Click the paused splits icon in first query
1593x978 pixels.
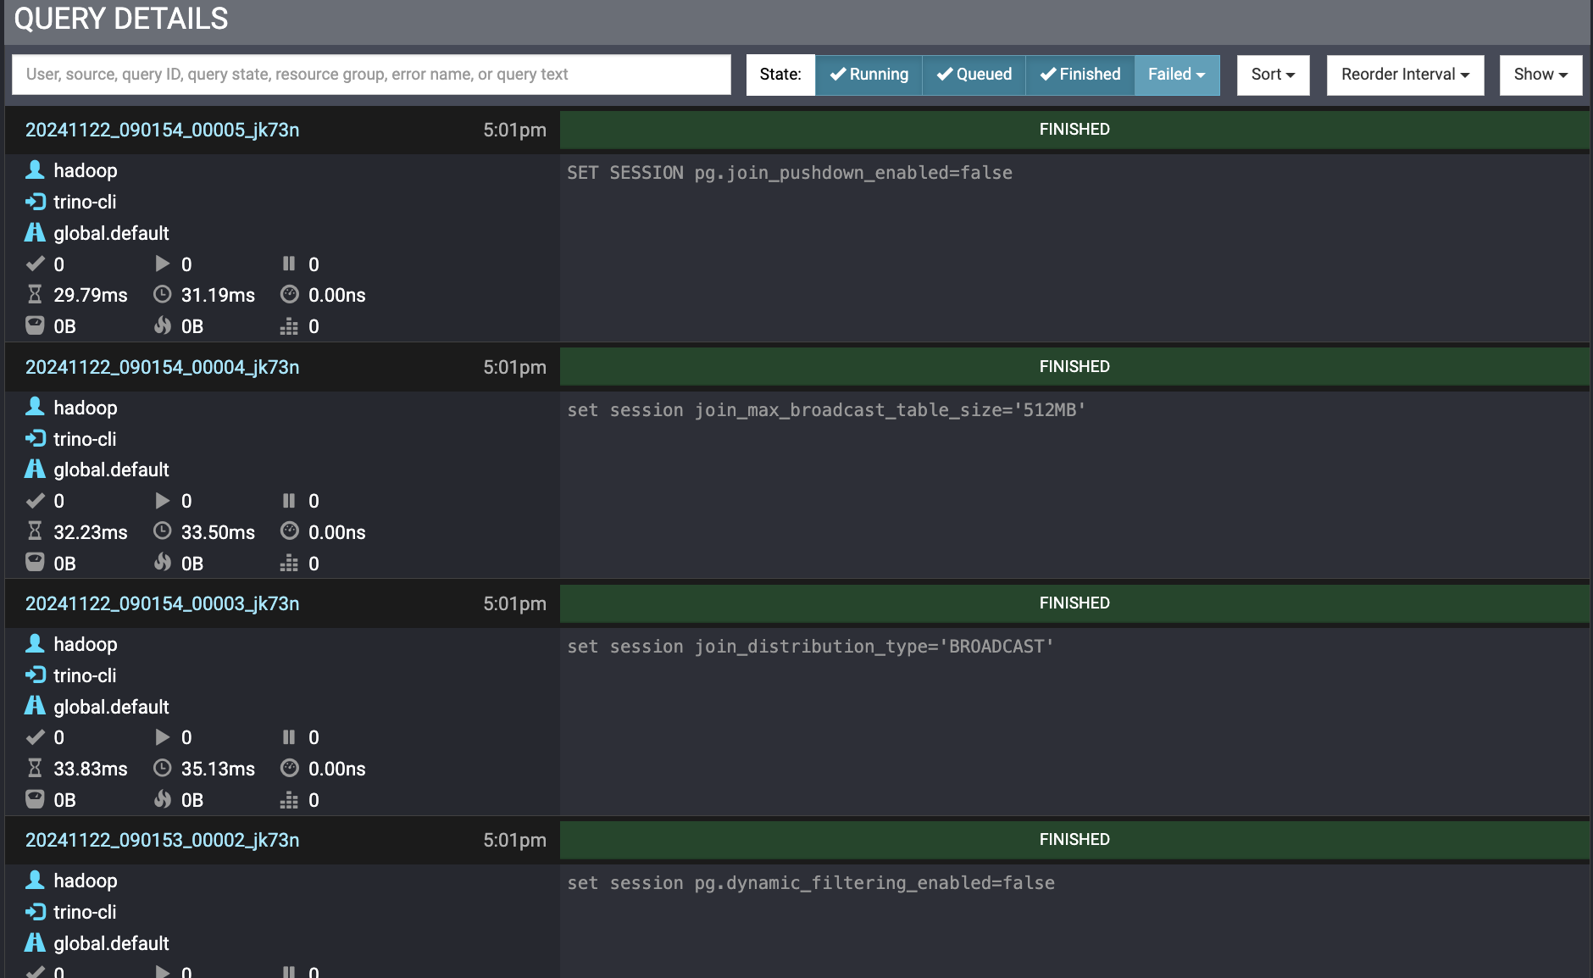289,264
